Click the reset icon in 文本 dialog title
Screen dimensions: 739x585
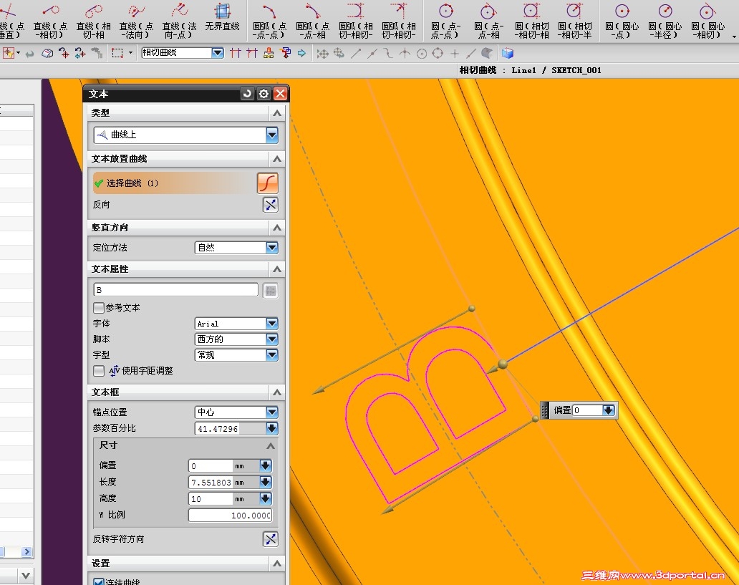tap(247, 93)
